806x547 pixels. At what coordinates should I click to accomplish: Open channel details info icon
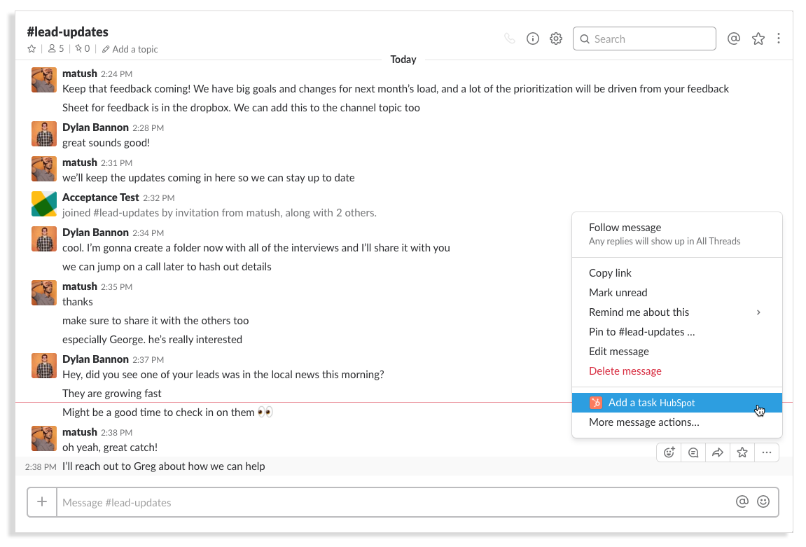pyautogui.click(x=533, y=39)
